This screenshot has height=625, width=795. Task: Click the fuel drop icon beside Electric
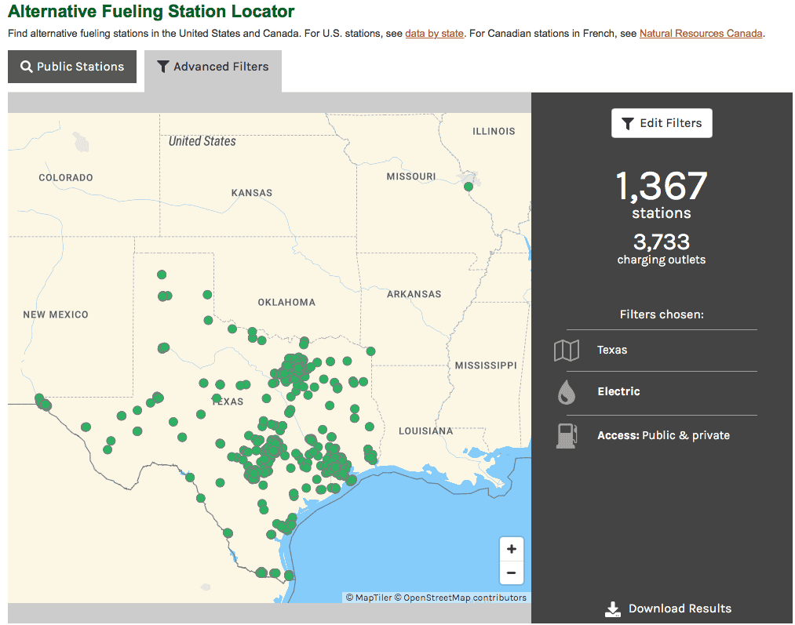[x=567, y=392]
